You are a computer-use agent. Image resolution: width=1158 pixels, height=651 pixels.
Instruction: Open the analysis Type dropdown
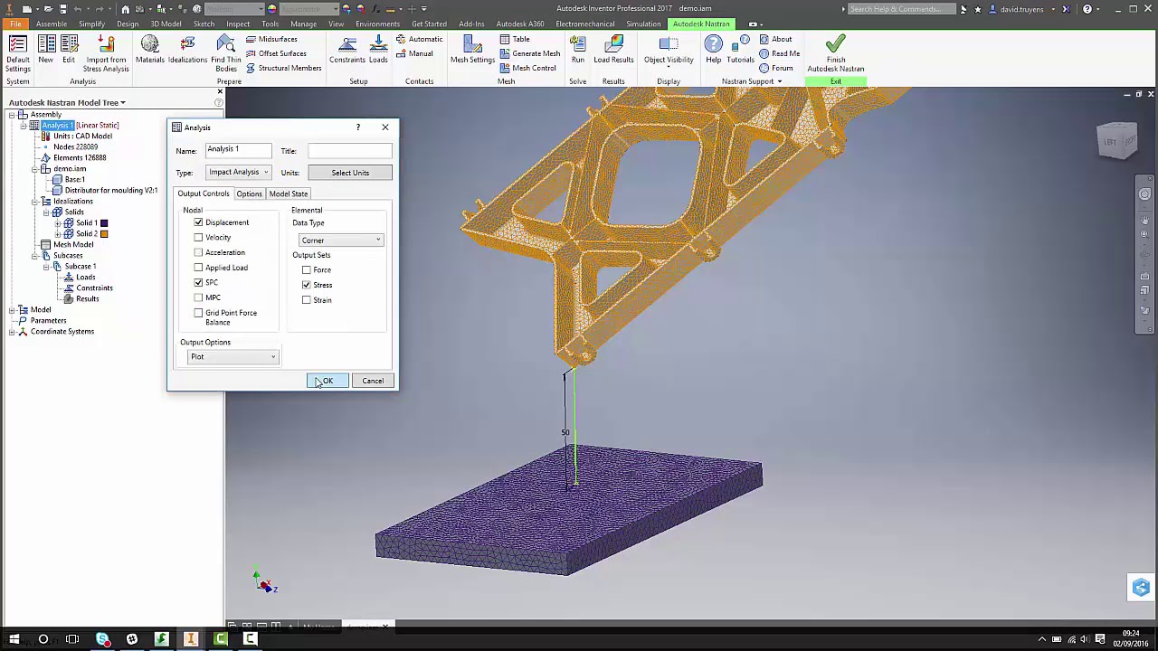[238, 173]
